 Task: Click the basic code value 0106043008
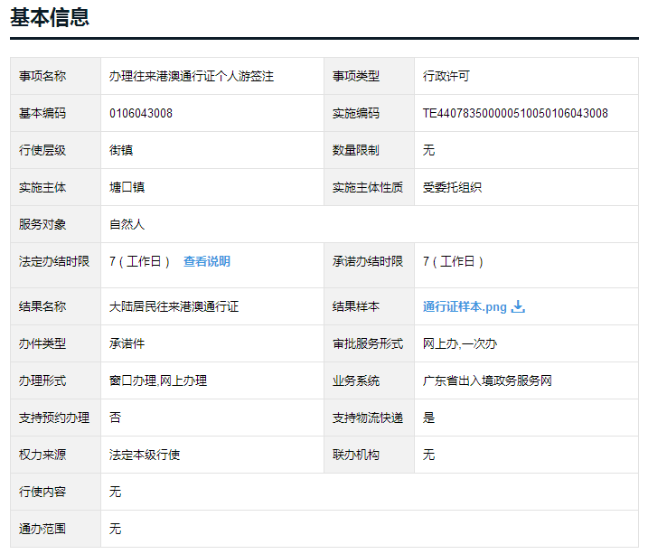[140, 114]
